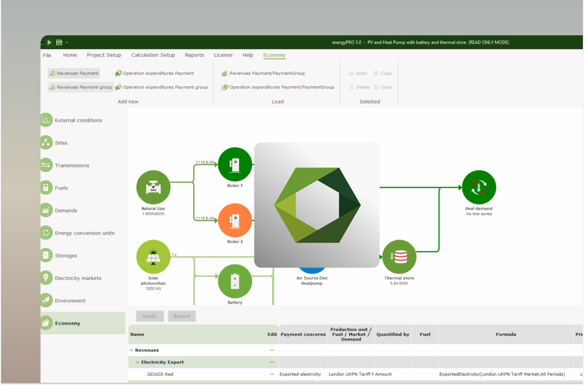Select the orange Boiler 2 node
Screen dimensions: 584x385
235,220
